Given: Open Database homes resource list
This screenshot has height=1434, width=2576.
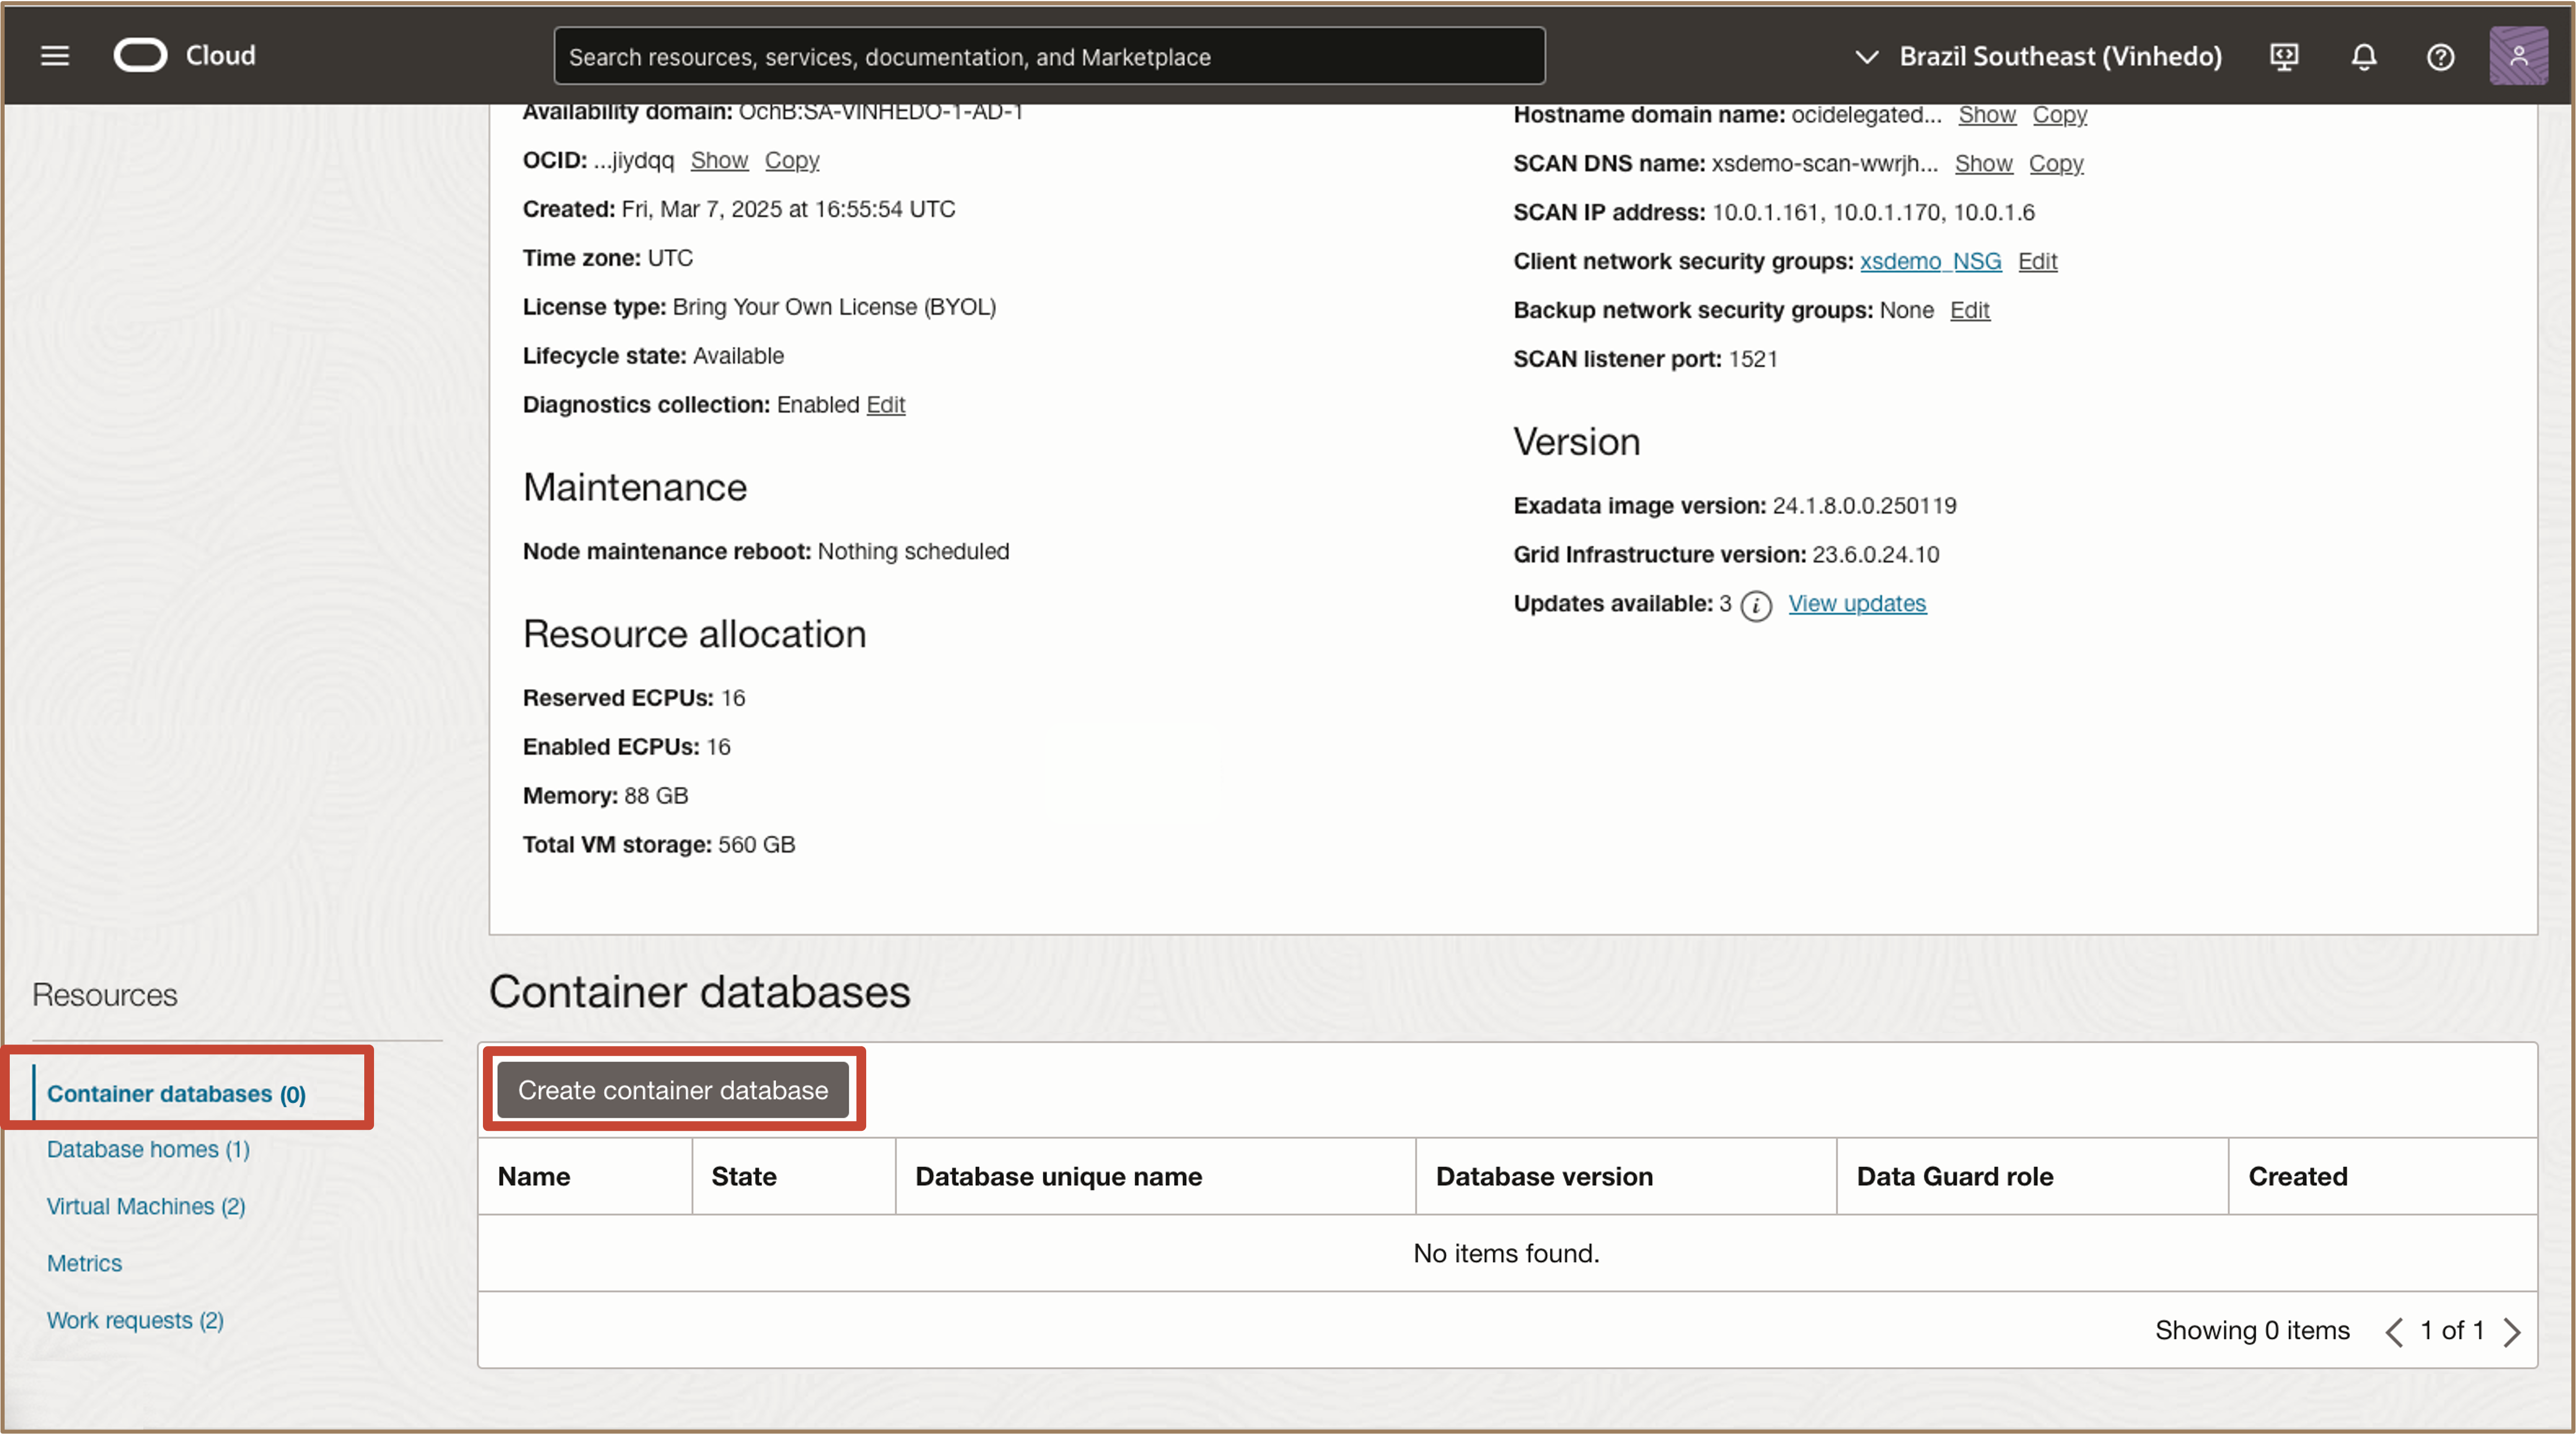Looking at the screenshot, I should coord(148,1149).
